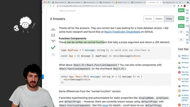
Task: Close the view-source tab
Action: point(97,2)
